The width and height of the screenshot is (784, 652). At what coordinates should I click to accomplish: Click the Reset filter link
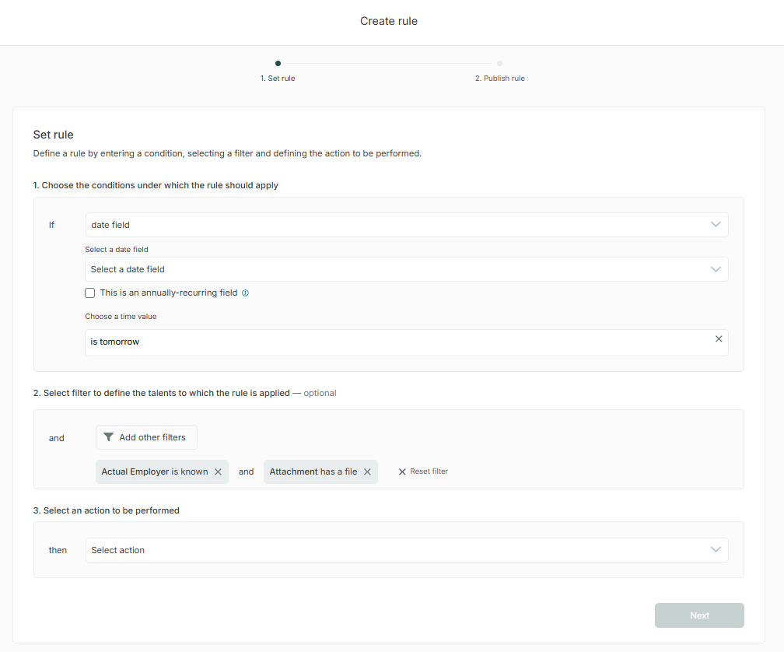pyautogui.click(x=429, y=471)
